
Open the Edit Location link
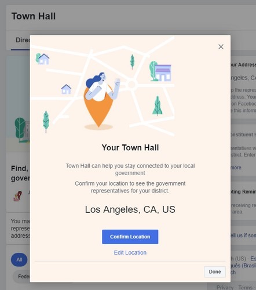[130, 252]
